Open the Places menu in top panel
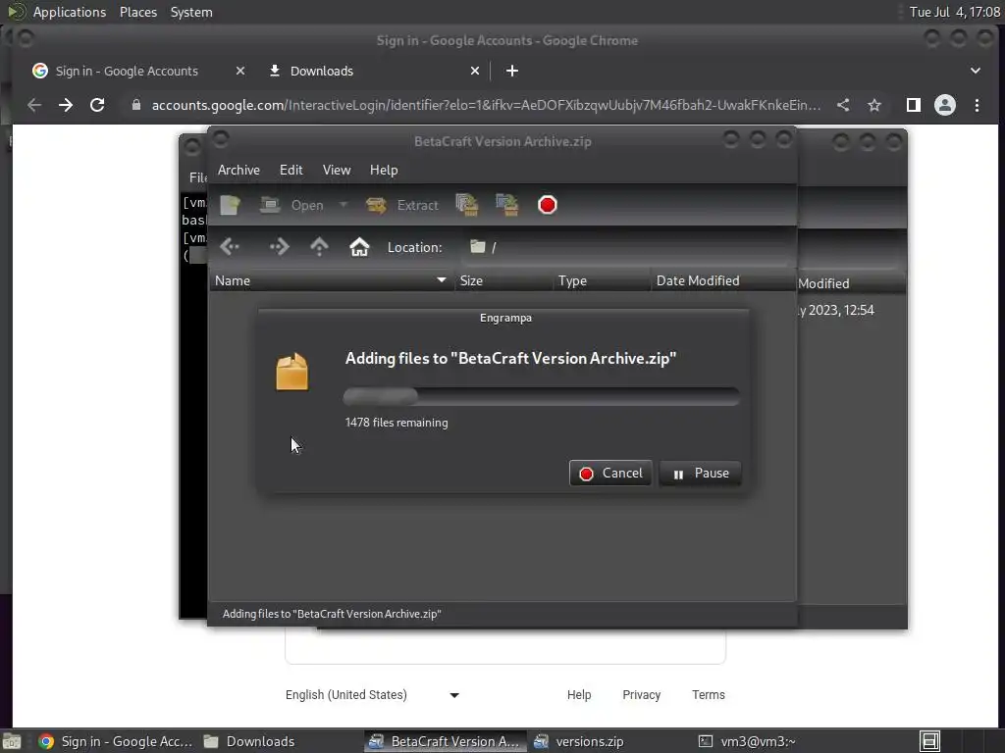 point(138,12)
